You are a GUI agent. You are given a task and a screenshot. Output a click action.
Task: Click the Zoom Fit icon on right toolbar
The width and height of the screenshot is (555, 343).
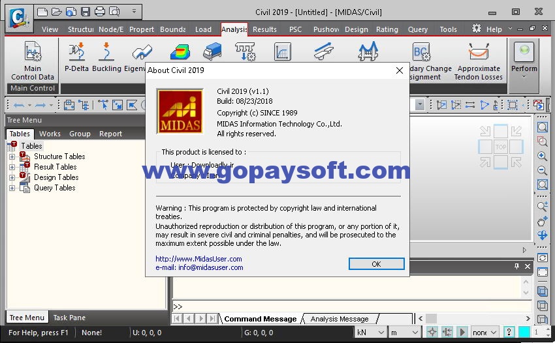click(542, 127)
